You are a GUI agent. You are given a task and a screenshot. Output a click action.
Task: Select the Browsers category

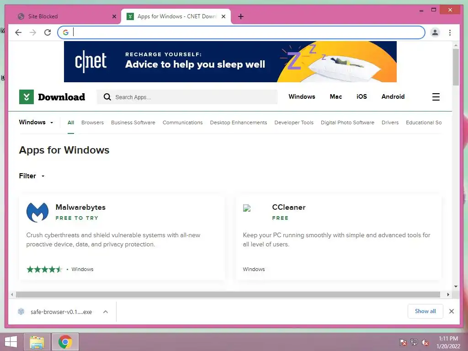92,122
